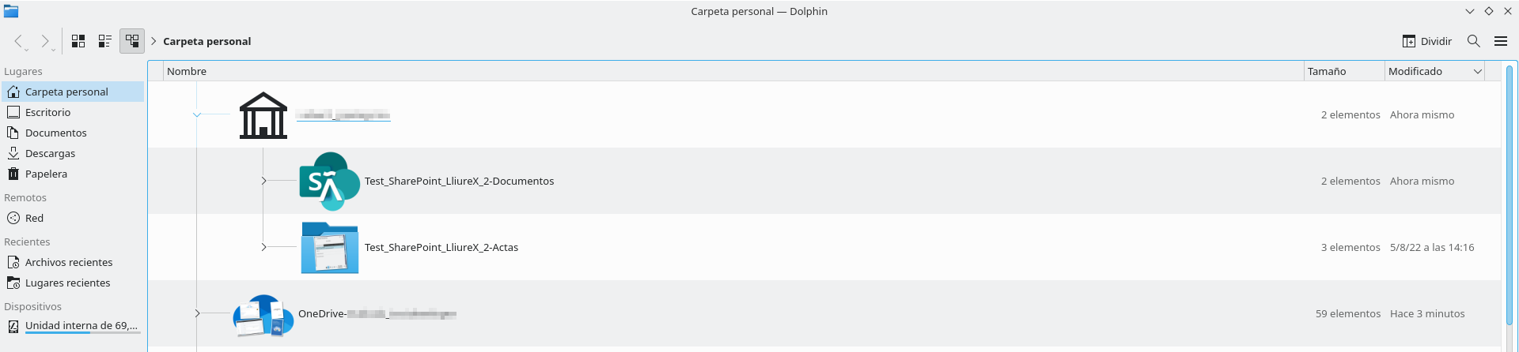Image resolution: width=1519 pixels, height=352 pixels.
Task: Click the SharePoint Documentos folder icon
Action: click(329, 181)
